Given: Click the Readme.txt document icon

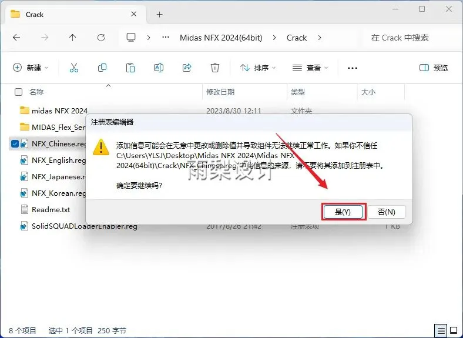Looking at the screenshot, I should (25, 209).
